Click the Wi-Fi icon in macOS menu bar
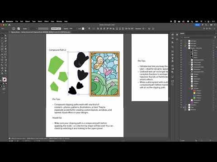217x162 pixels. (201, 22)
